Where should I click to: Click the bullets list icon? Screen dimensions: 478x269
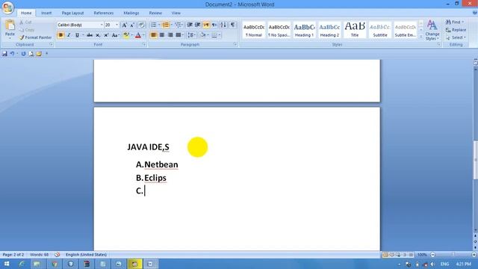pyautogui.click(x=154, y=25)
